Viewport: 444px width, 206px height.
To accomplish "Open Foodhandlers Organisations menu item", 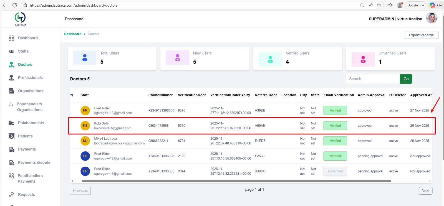I will click(29, 107).
